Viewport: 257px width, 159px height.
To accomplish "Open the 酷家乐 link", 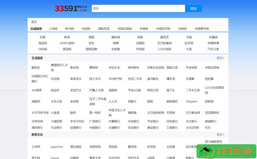I will (36, 68).
